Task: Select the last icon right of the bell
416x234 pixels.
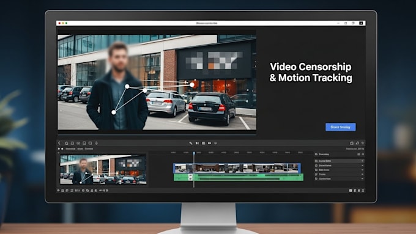Action: point(363,143)
